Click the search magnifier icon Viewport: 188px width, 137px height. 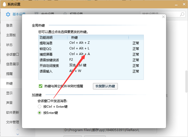tap(182, 14)
